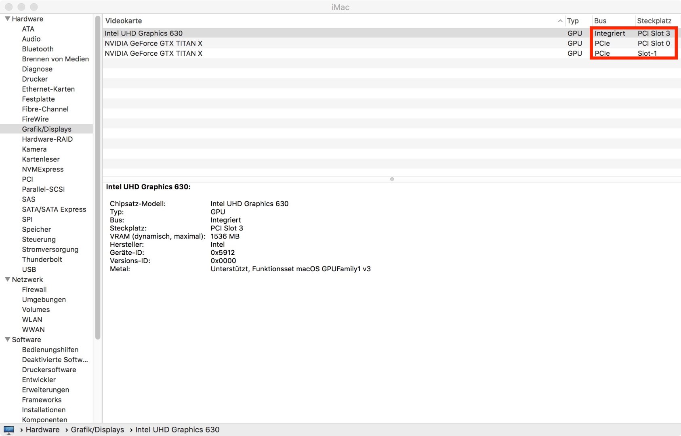
Task: Click the Metal support value text
Action: tap(290, 269)
